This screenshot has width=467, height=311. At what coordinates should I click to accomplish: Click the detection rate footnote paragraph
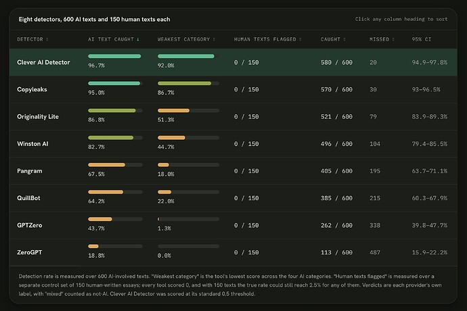[230, 285]
